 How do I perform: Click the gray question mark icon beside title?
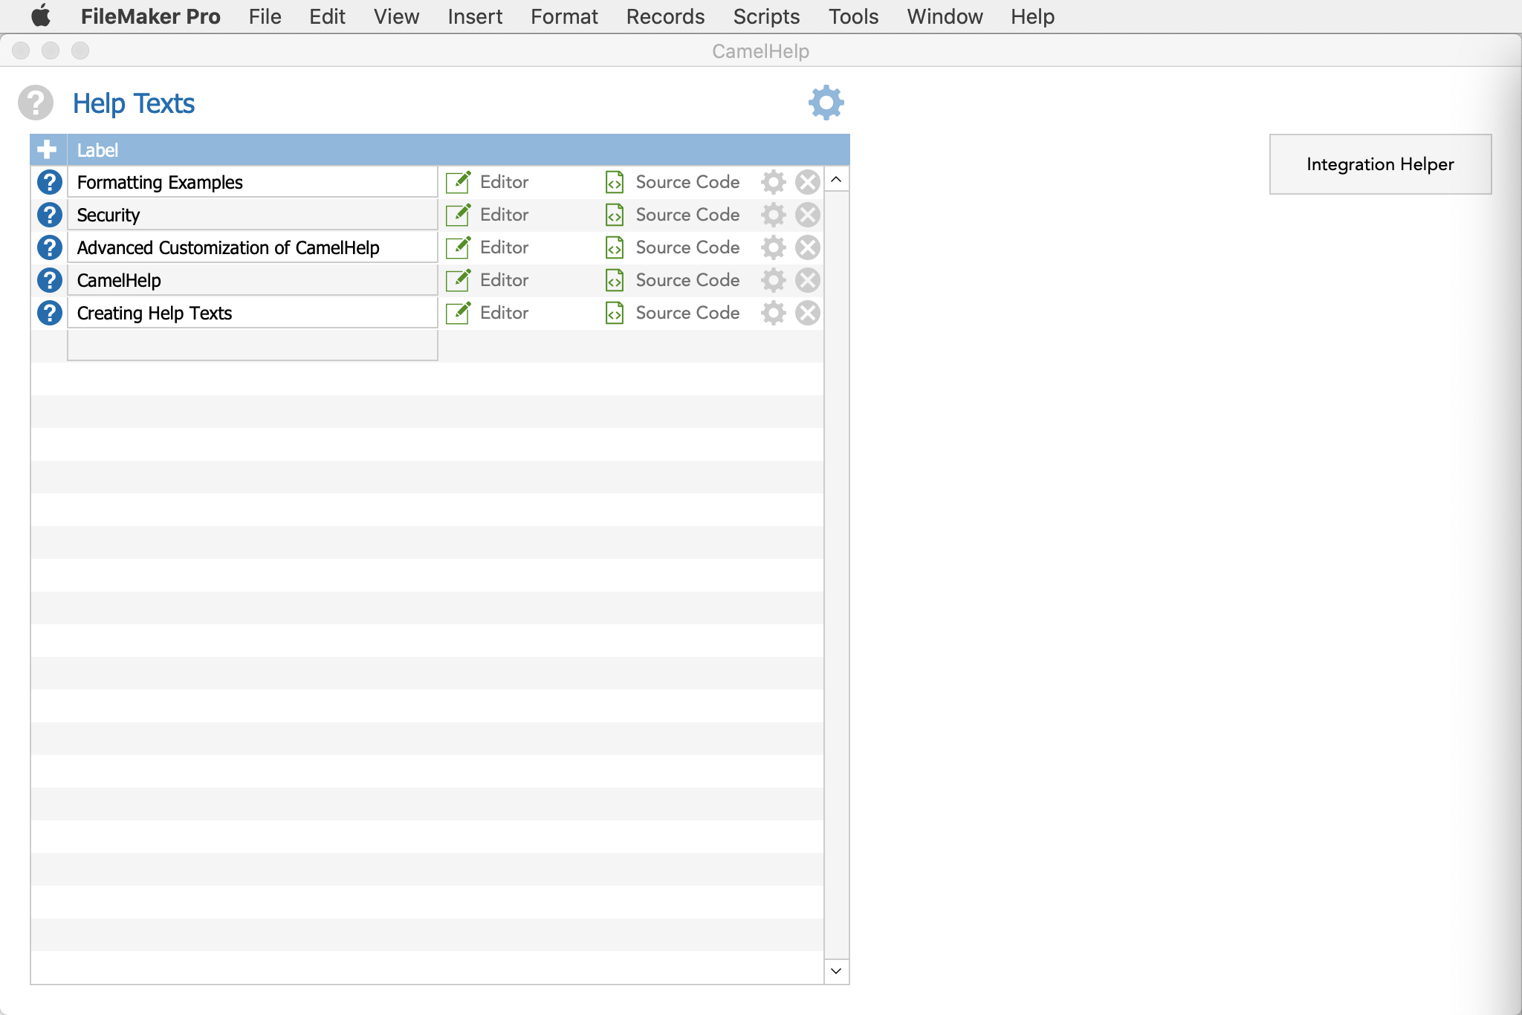tap(36, 103)
